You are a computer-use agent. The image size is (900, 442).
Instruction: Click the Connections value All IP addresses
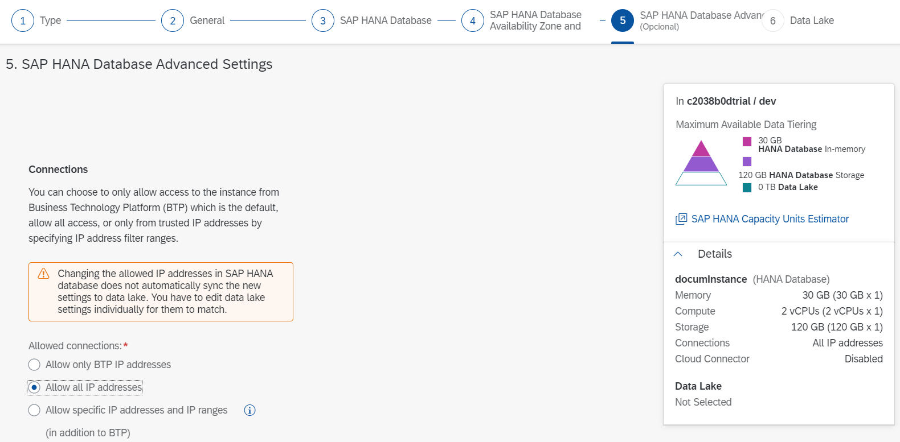(848, 343)
